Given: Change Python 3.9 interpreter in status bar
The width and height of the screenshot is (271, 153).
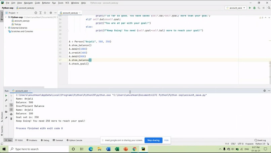Looking at the screenshot, I should [x=260, y=144].
